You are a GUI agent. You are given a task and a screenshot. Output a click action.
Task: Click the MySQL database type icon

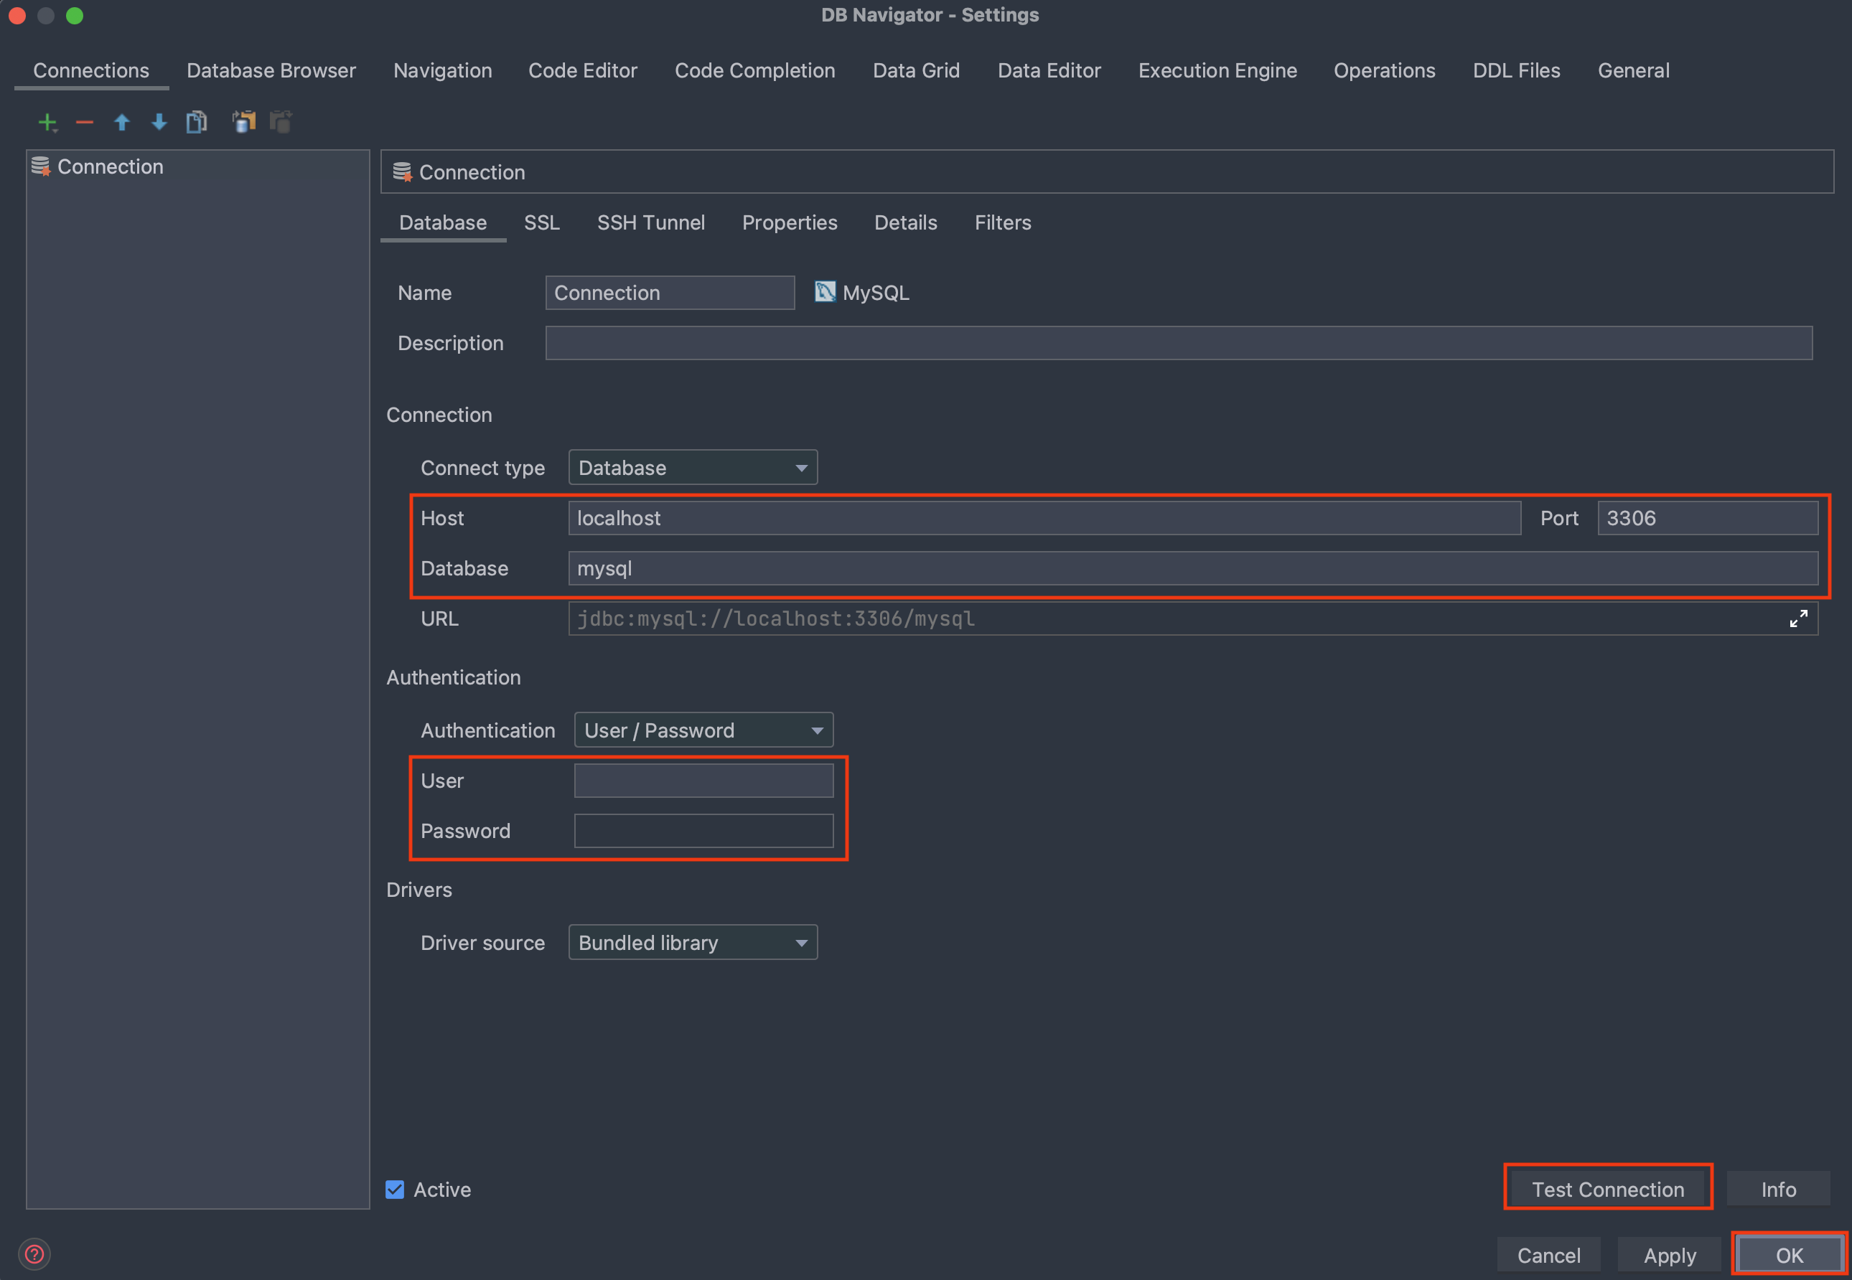[x=825, y=292]
